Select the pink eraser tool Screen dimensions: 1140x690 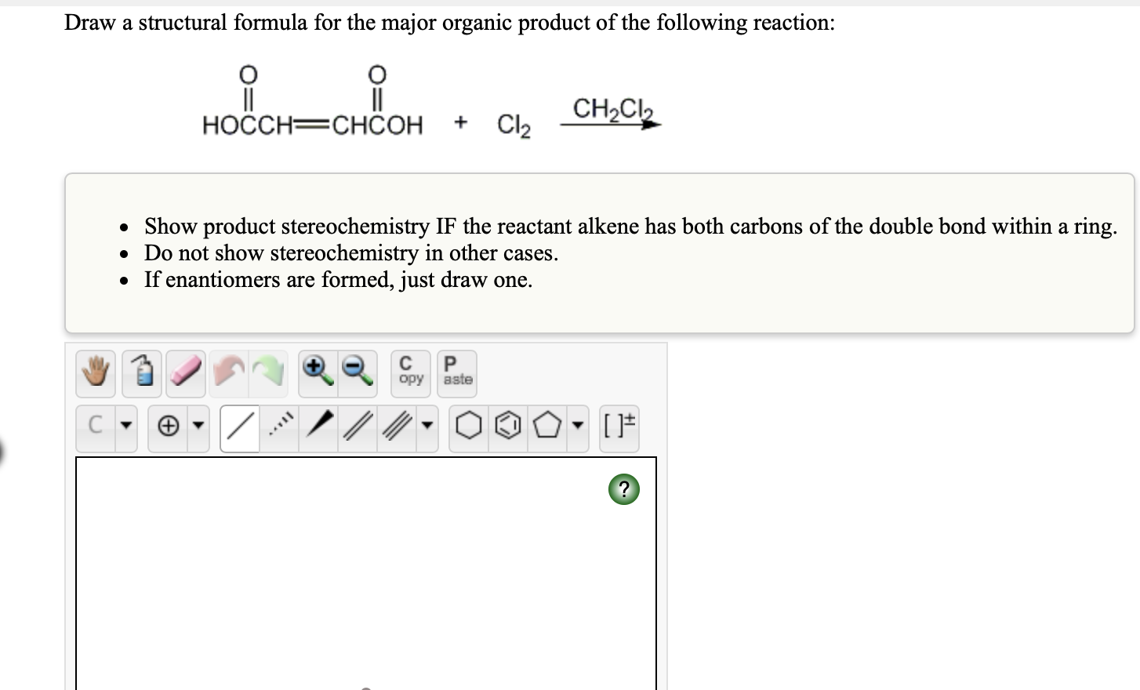coord(185,373)
